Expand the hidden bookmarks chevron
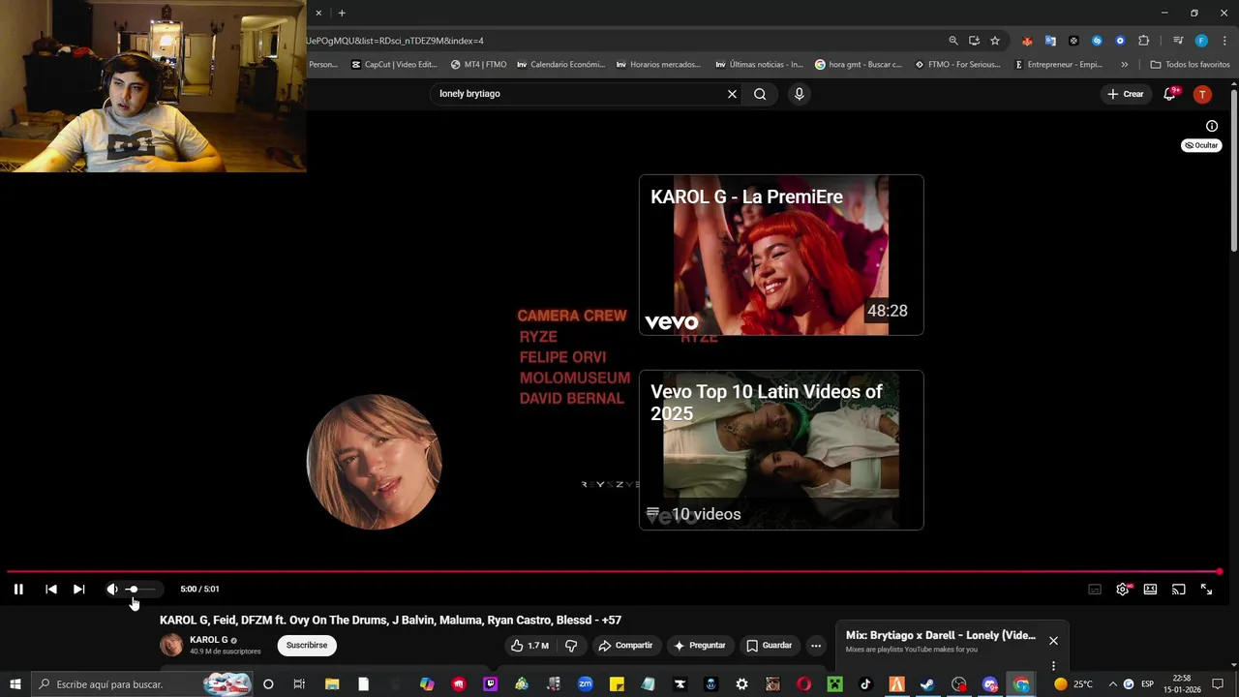Viewport: 1239px width, 697px height. tap(1124, 65)
